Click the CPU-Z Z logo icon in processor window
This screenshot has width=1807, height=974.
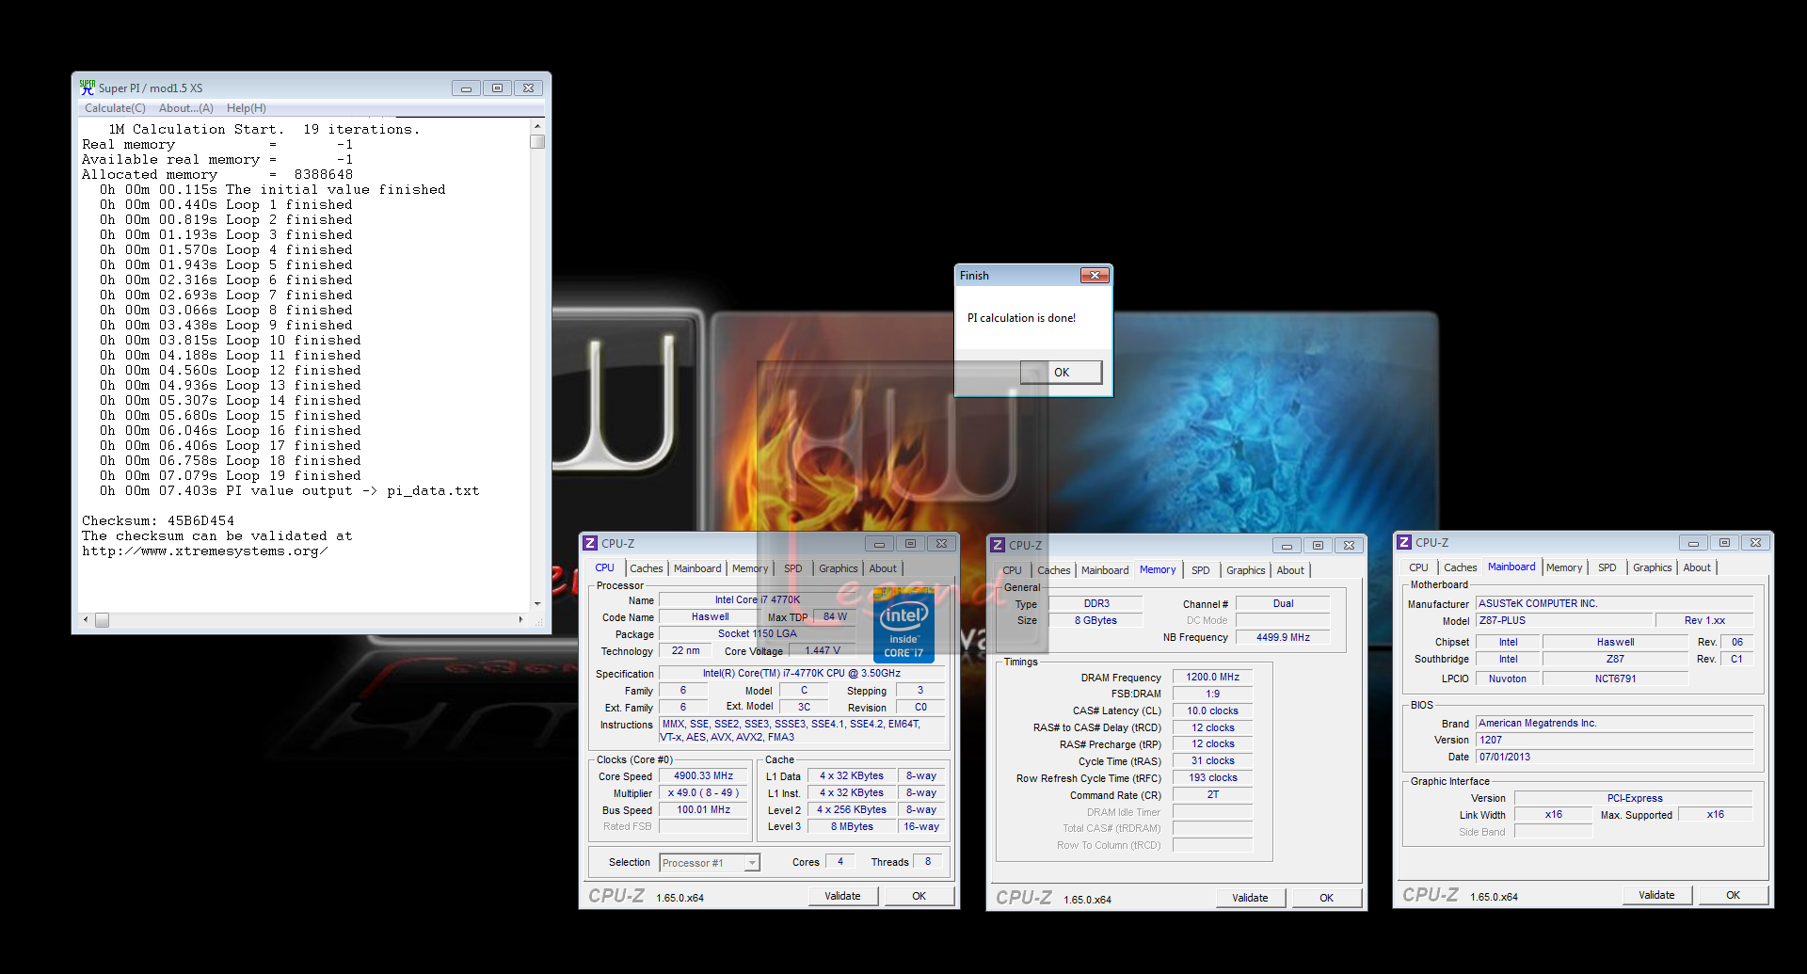590,543
